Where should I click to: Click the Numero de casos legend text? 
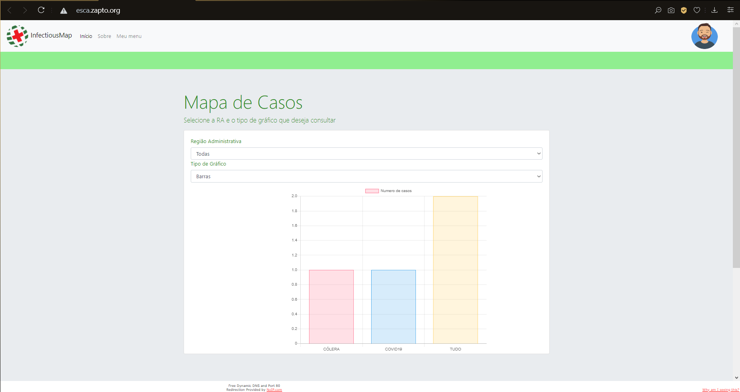point(396,191)
